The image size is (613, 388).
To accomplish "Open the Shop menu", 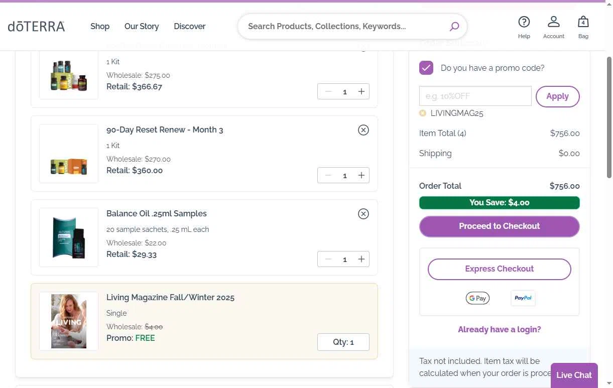I will point(100,26).
